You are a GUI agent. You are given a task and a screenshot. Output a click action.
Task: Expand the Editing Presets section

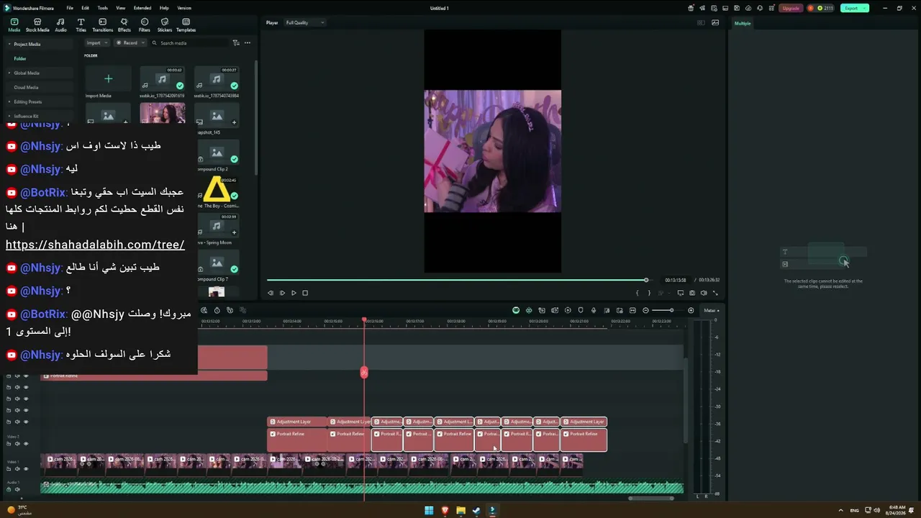tap(9, 102)
